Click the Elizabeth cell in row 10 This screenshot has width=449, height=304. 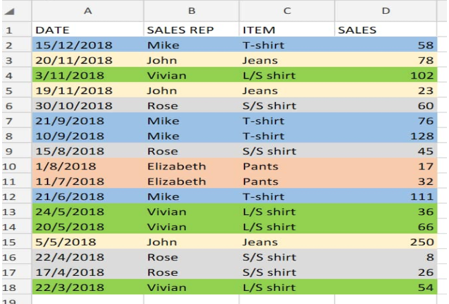(191, 166)
